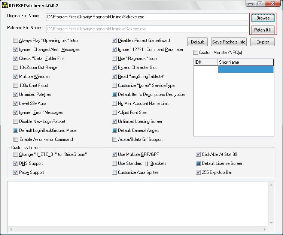Enable Always Play "Openning.bik" Intro
The width and height of the screenshot is (283, 235).
point(16,40)
